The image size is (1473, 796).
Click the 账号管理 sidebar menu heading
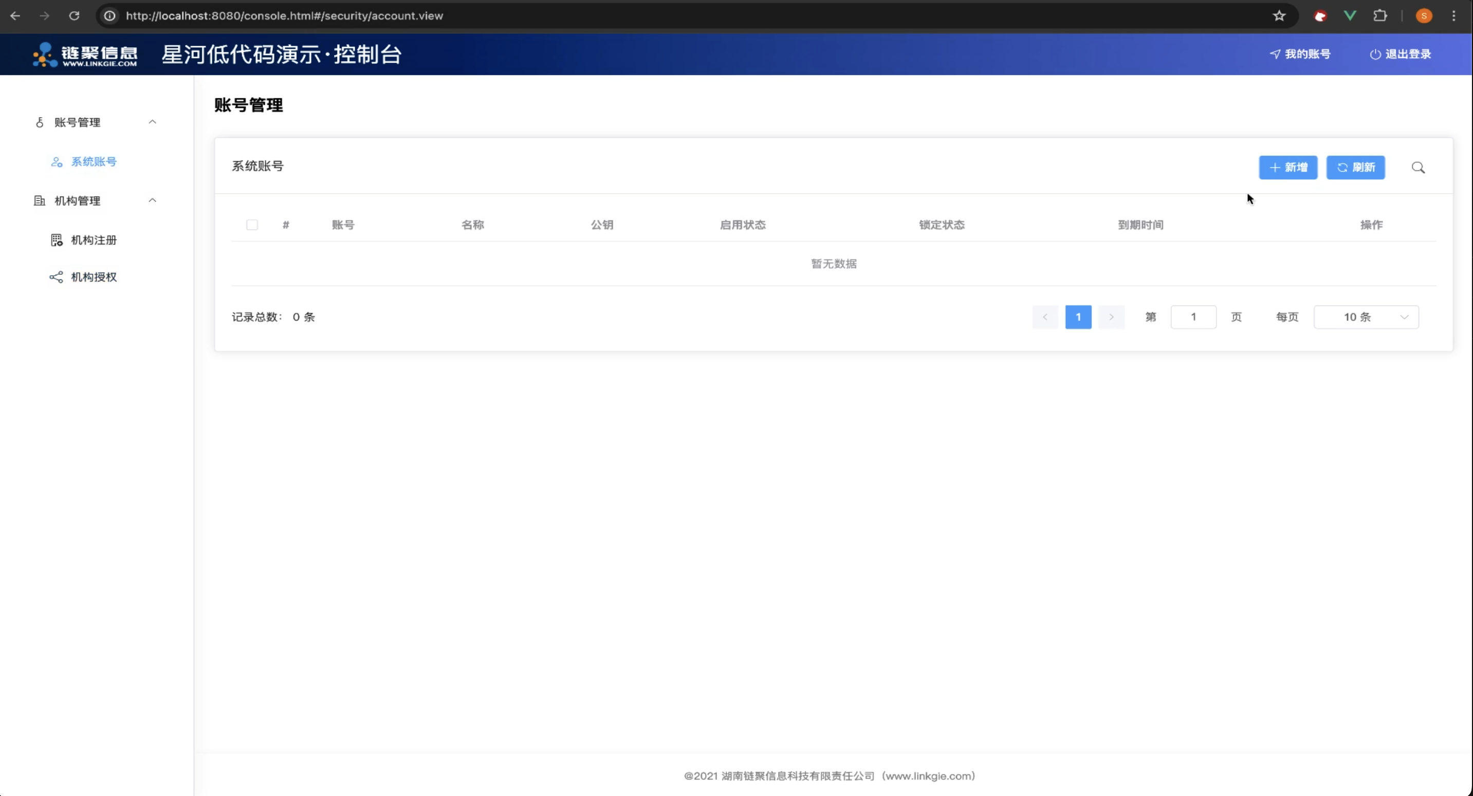(x=77, y=122)
